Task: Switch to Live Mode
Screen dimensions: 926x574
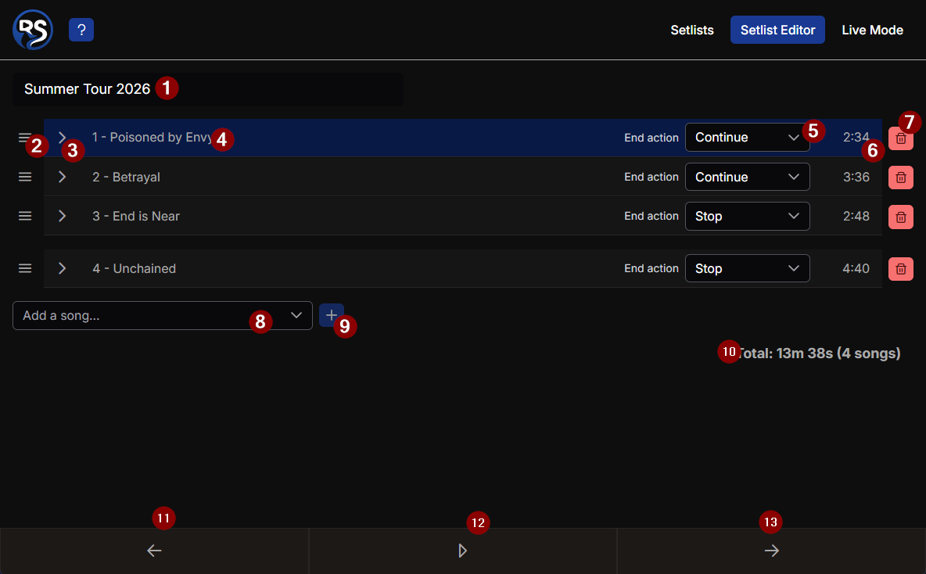Action: (x=872, y=30)
